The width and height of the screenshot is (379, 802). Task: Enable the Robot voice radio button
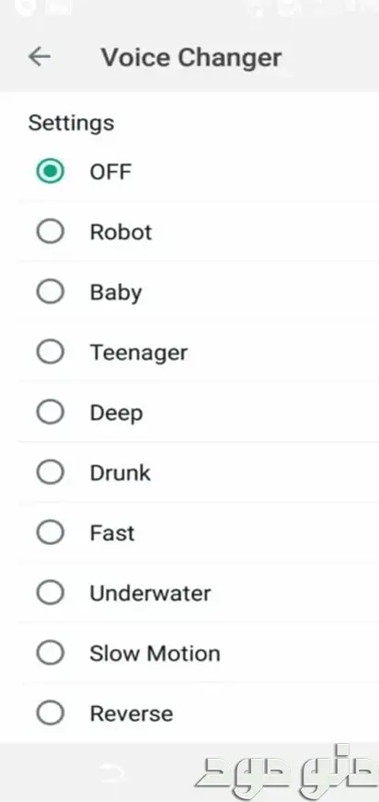(50, 232)
